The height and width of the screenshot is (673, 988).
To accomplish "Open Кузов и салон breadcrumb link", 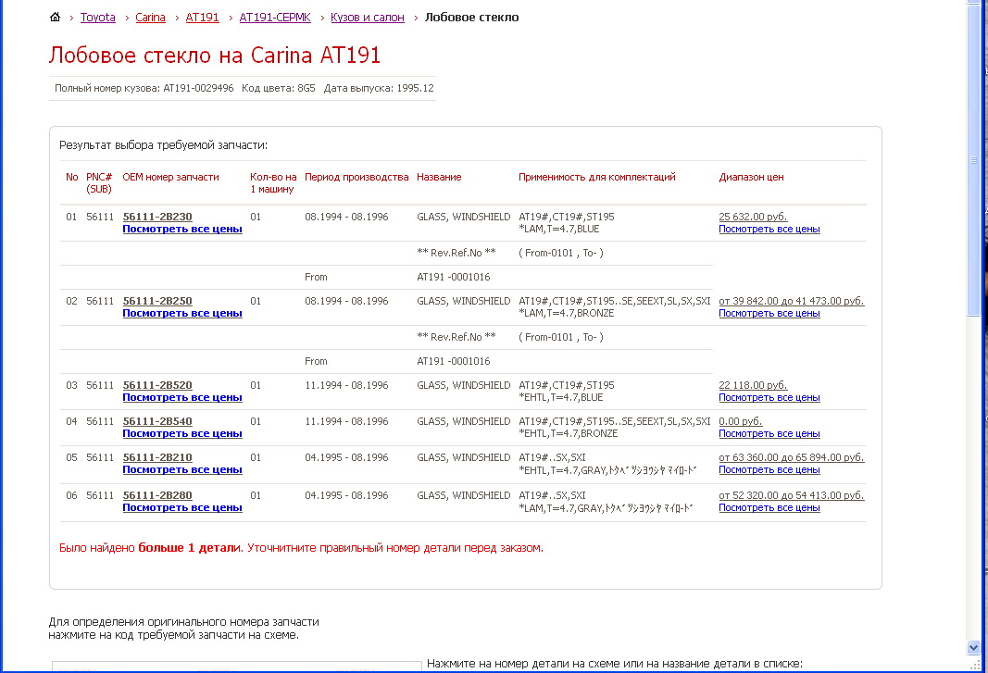I will point(366,18).
